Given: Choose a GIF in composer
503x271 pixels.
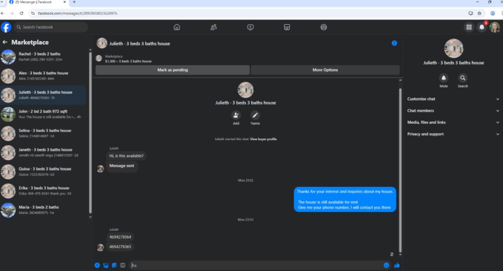Looking at the screenshot, I should coord(123,265).
